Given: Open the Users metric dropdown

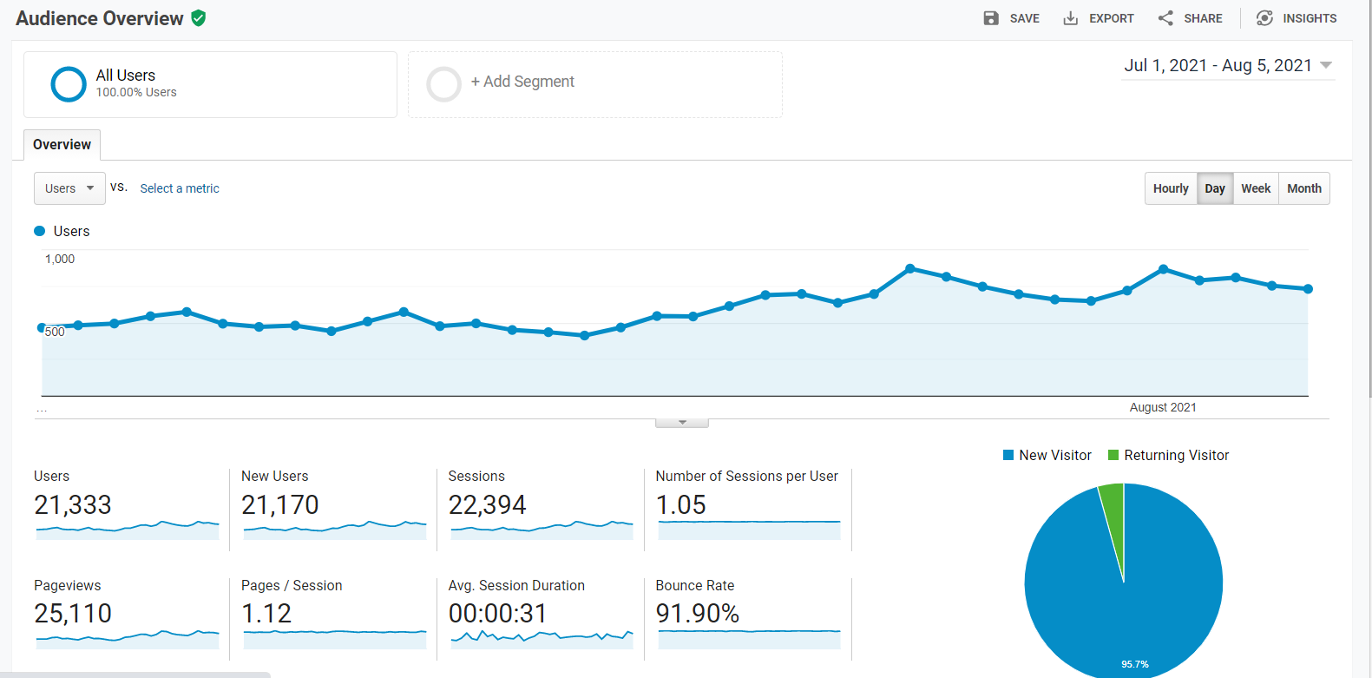Looking at the screenshot, I should 69,188.
